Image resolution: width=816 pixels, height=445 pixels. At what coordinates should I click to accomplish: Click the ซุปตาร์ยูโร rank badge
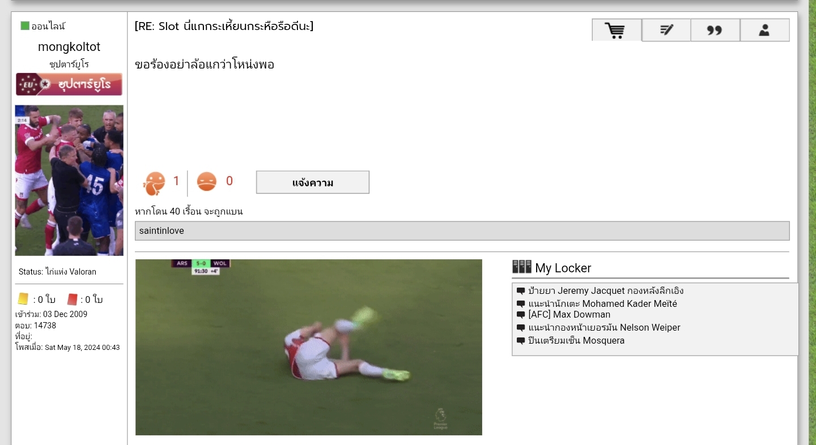click(x=69, y=84)
